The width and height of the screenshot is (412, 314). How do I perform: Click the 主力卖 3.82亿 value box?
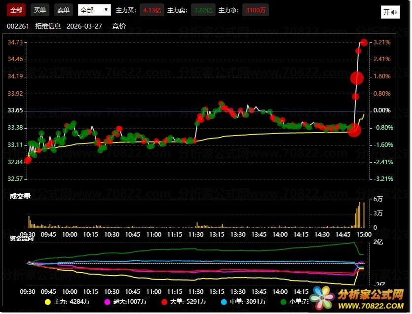[203, 10]
